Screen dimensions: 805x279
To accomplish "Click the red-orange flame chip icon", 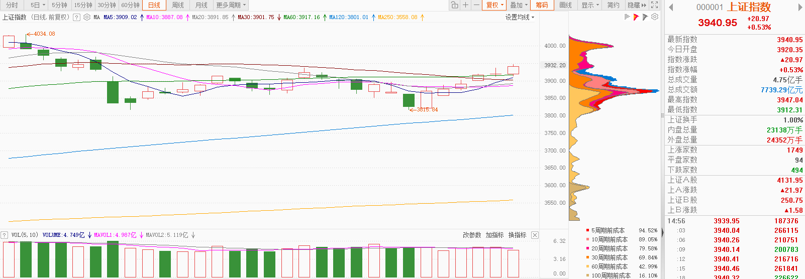I will click(636, 17).
